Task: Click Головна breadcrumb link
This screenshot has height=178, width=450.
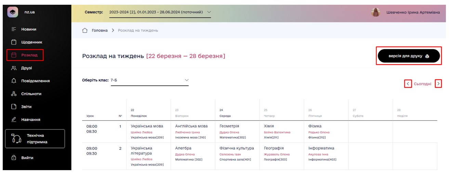Action: 100,30
